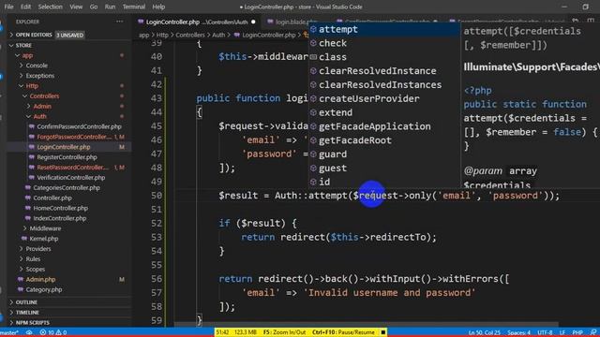Click master branch indicator in status bar
Screen dimensions: 600x337
point(9,332)
